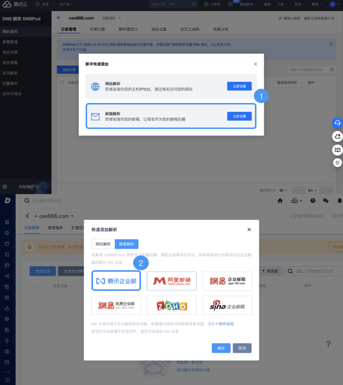
Task: Open the mail inbox icon with 99+ badge
Action: 230,4
